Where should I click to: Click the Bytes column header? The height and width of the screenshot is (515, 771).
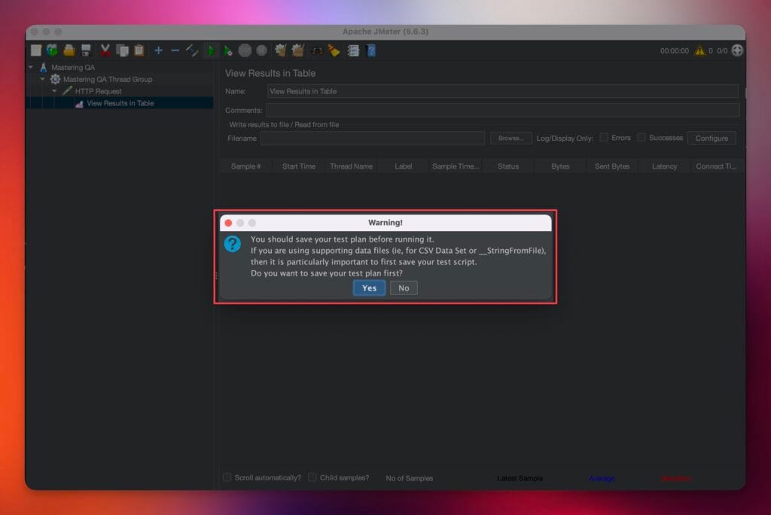tap(560, 166)
